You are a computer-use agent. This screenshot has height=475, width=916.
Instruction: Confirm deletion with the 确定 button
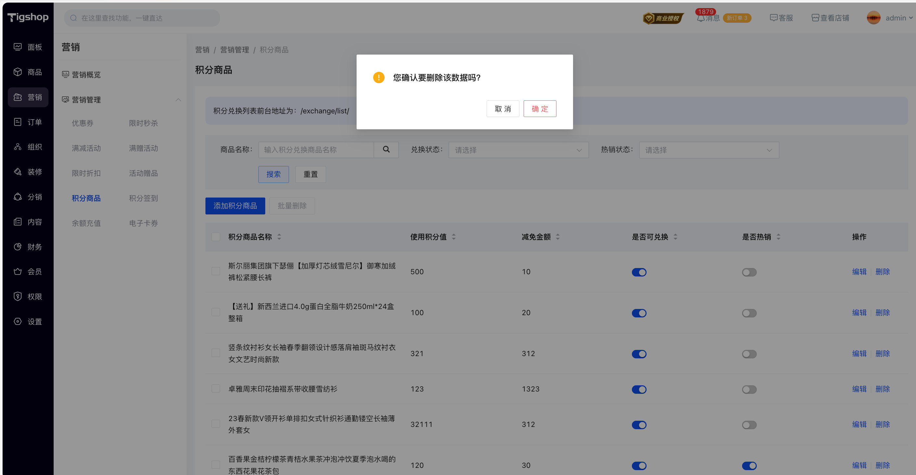(540, 109)
